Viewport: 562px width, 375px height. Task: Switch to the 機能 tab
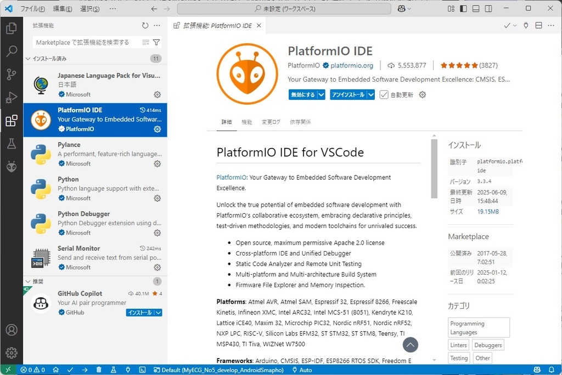pyautogui.click(x=248, y=122)
